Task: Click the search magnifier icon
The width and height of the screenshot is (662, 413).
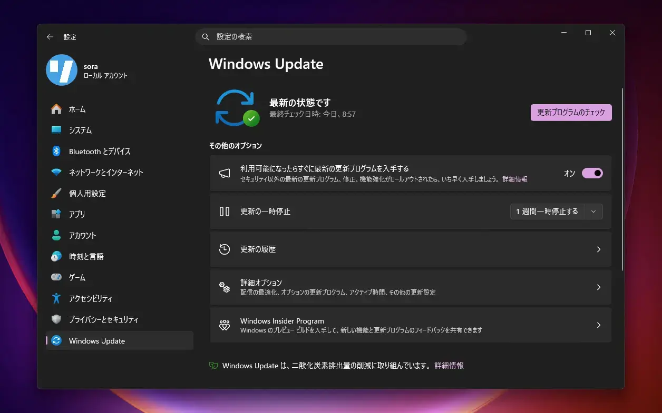Action: pos(206,37)
